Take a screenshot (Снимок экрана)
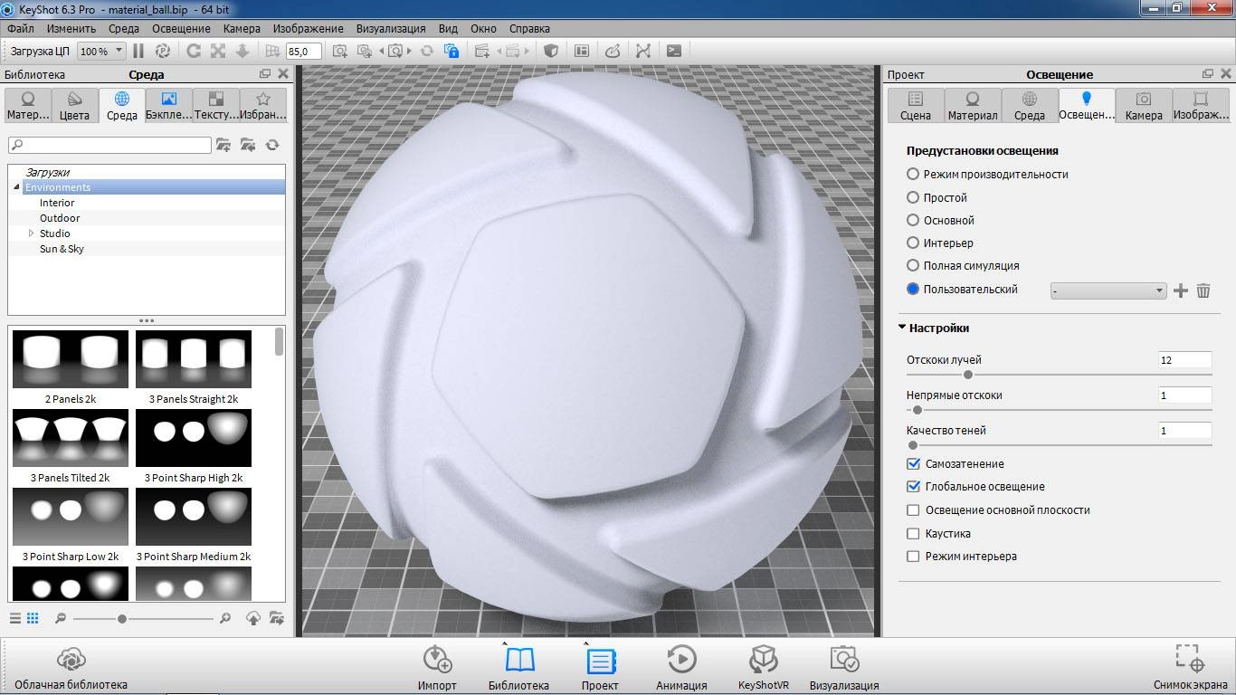 [x=1189, y=668]
